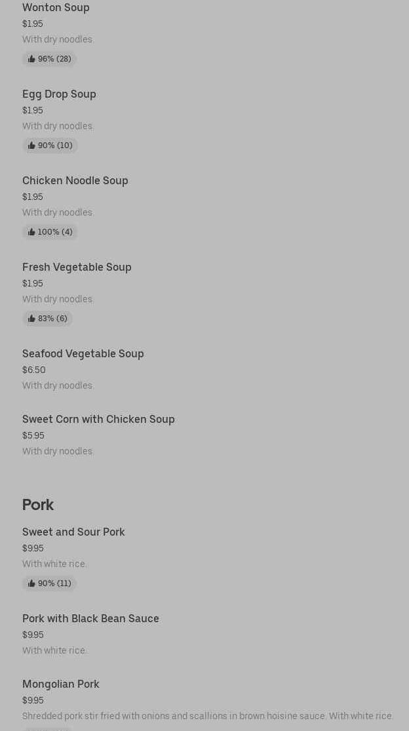The height and width of the screenshot is (731, 409).
Task: Open the Mongolian Pork menu item
Action: (x=61, y=684)
